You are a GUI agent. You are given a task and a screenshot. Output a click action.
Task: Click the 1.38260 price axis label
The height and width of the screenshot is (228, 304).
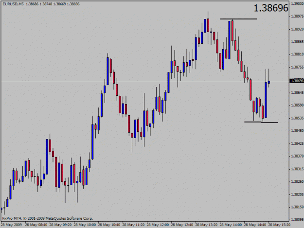pyautogui.click(x=297, y=181)
